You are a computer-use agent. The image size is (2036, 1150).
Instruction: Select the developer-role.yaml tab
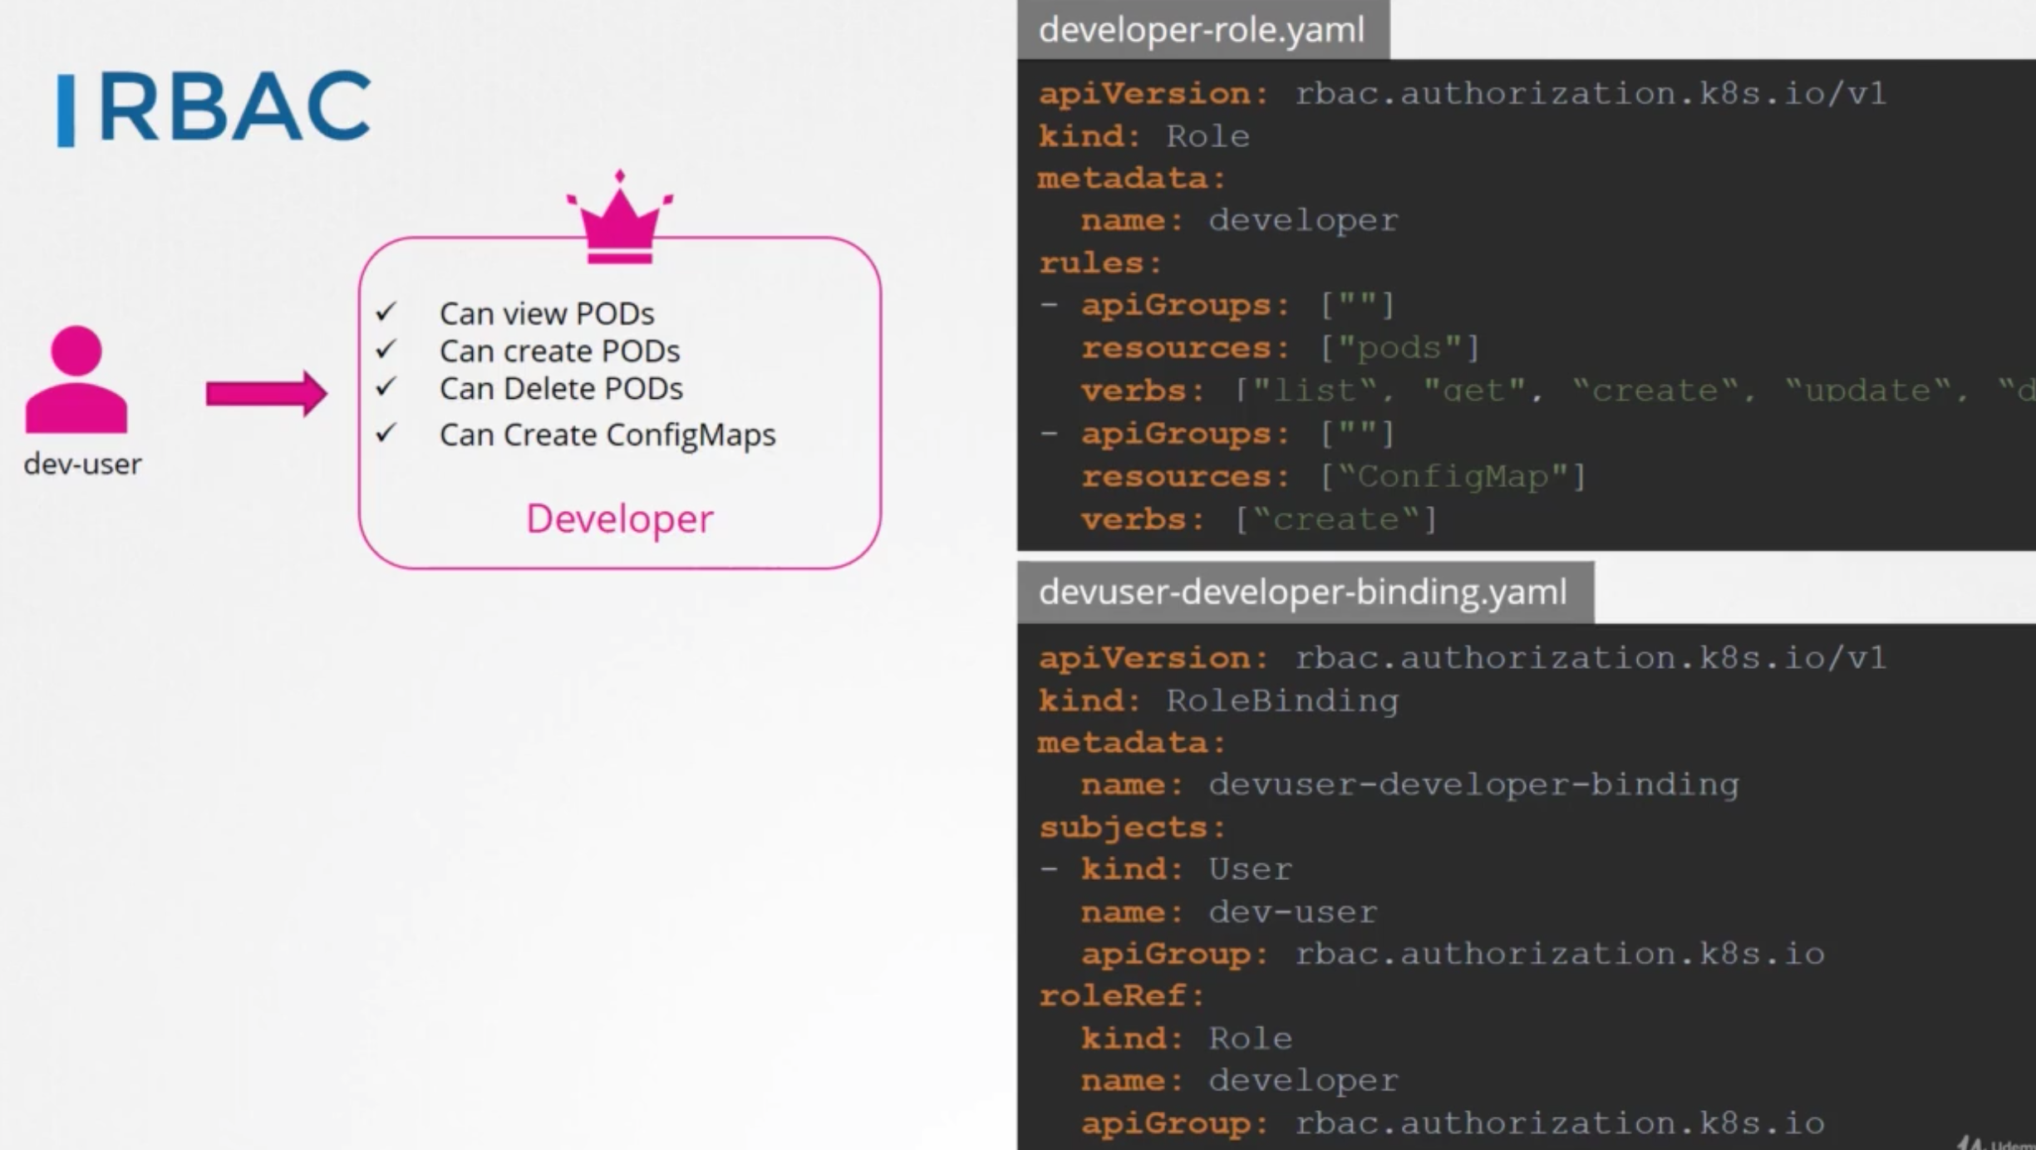point(1202,30)
